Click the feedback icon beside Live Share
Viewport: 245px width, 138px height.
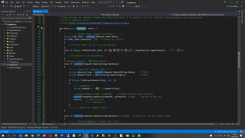point(242,6)
